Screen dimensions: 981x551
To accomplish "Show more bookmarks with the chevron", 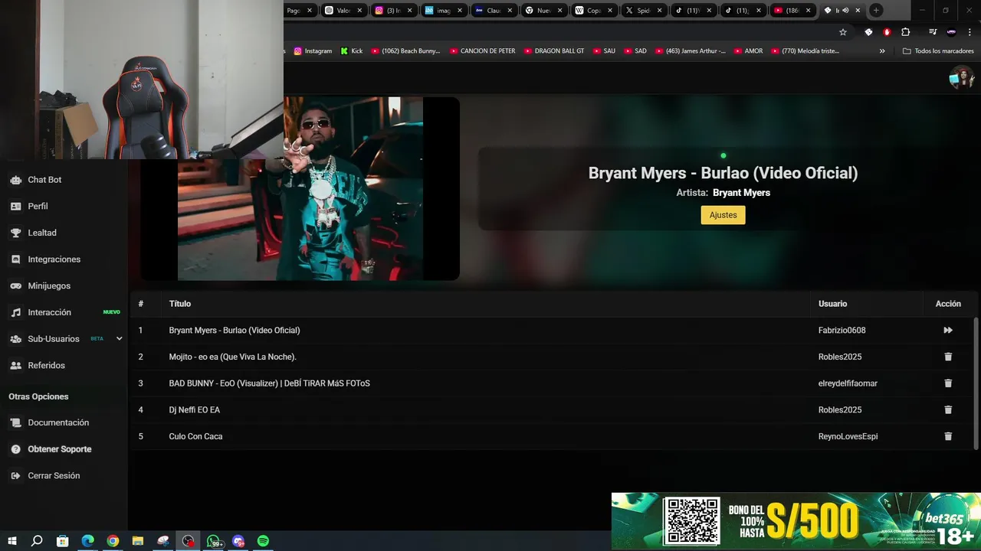I will point(882,51).
